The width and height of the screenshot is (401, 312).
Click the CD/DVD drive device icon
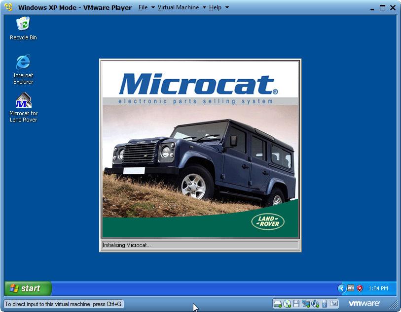(287, 304)
